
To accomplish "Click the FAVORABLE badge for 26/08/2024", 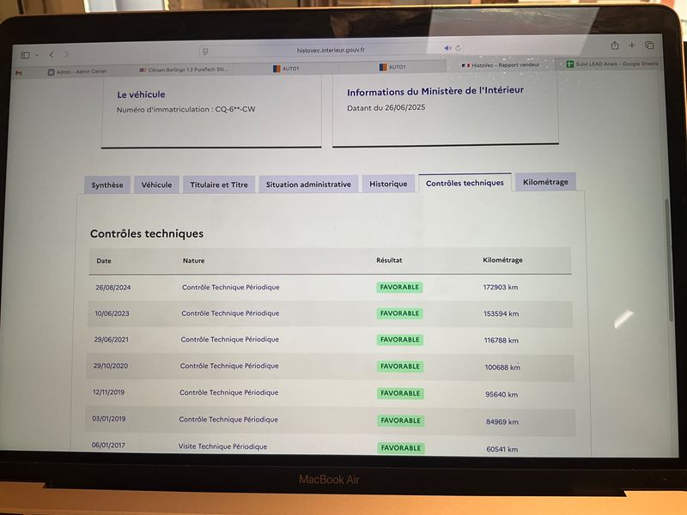I will [399, 288].
